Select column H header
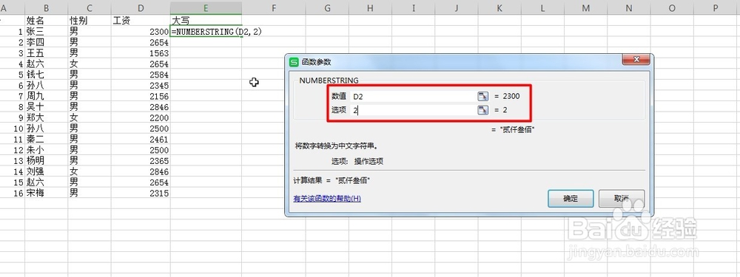The image size is (740, 277). (370, 7)
